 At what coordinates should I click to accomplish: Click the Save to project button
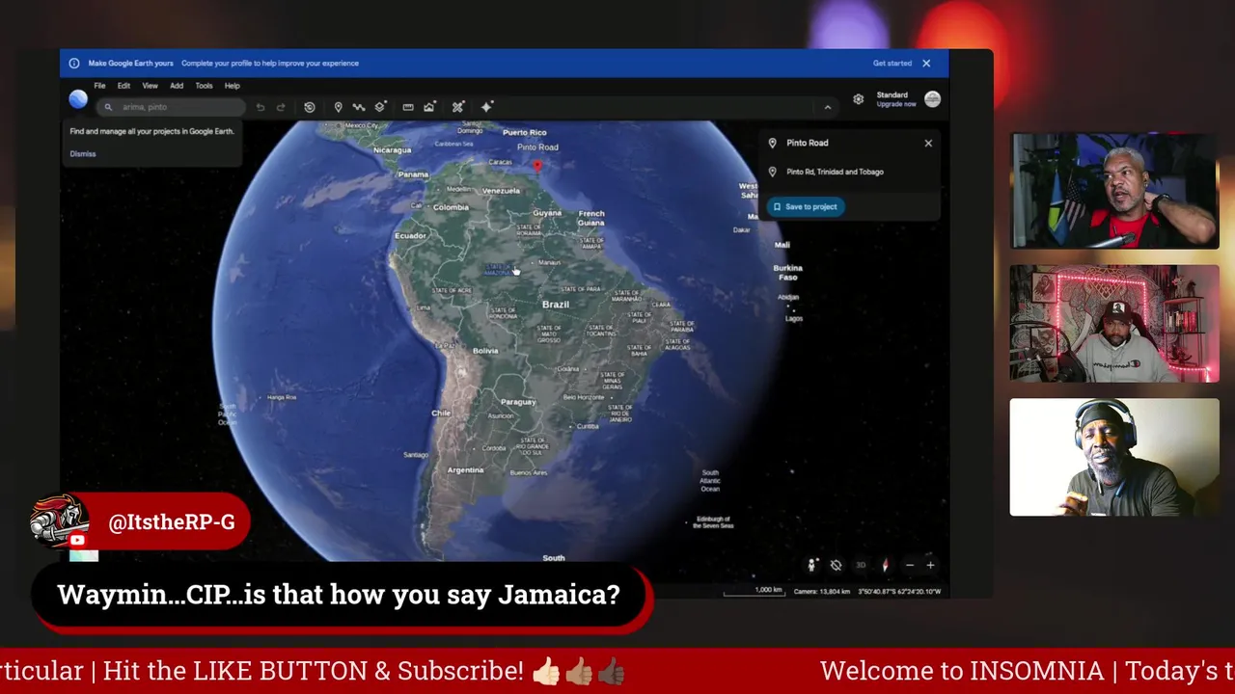[x=806, y=206]
